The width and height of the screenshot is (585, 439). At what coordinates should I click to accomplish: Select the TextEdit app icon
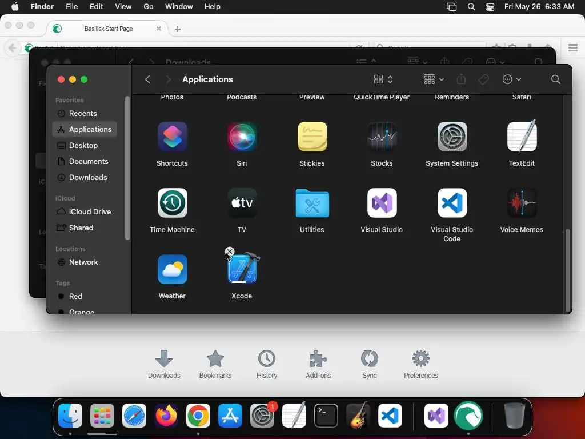click(522, 136)
